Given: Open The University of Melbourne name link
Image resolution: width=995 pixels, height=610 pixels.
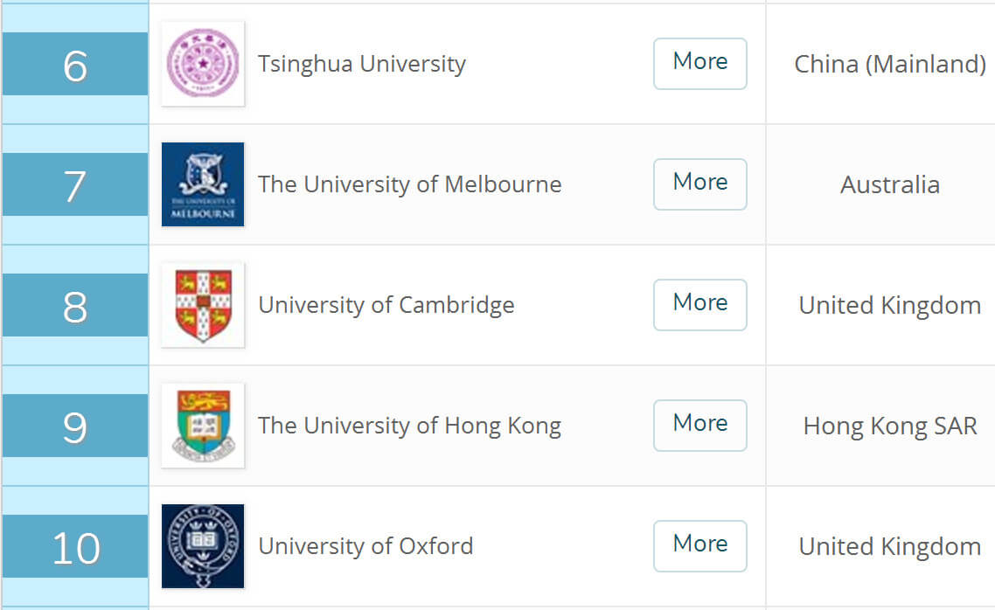Looking at the screenshot, I should 409,184.
